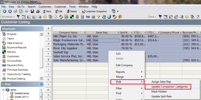Click the green Refresh icon in toolbar

click(x=21, y=12)
